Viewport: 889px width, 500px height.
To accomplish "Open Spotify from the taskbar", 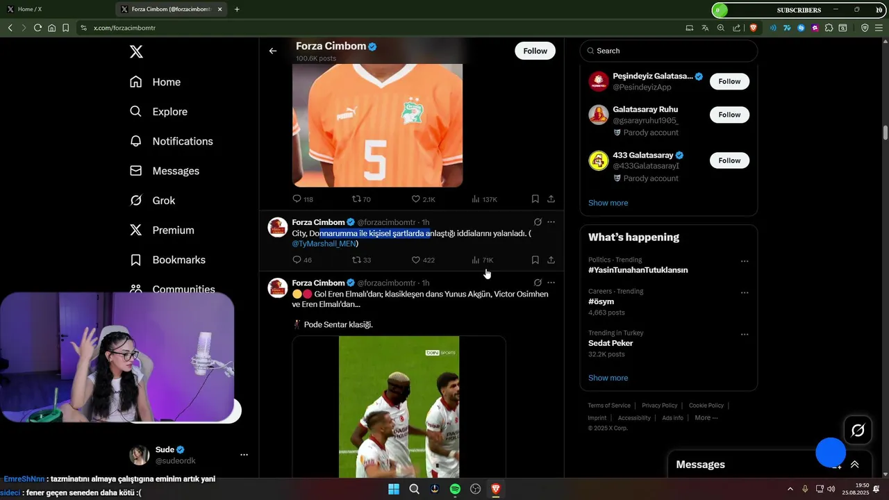I will coord(455,489).
